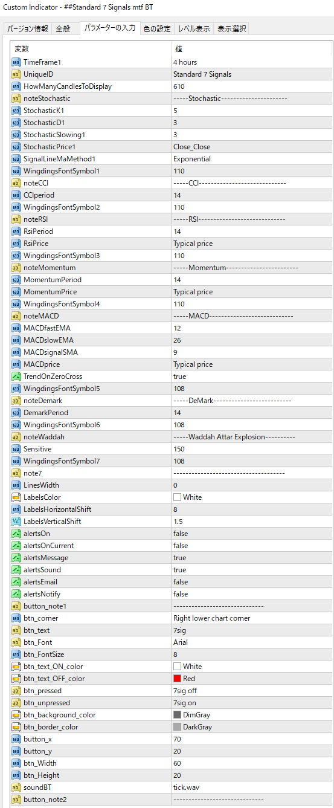Click the string icon beside soundBT

pyautogui.click(x=16, y=787)
